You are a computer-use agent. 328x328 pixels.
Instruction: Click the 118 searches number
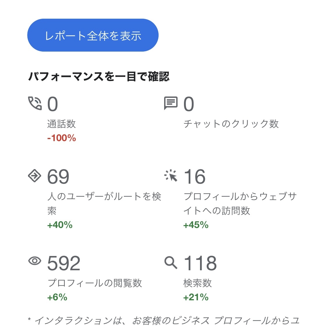[x=200, y=263]
